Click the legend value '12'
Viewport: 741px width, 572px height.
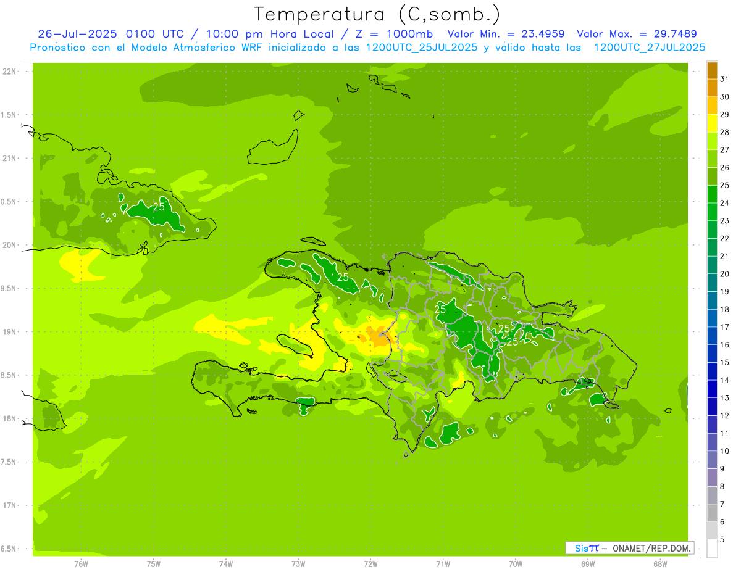pos(725,416)
